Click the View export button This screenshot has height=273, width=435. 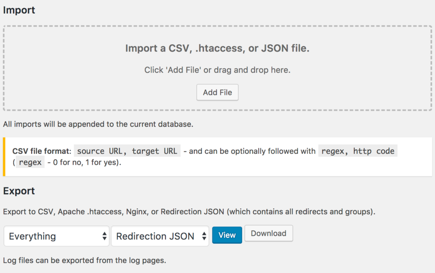pos(227,235)
